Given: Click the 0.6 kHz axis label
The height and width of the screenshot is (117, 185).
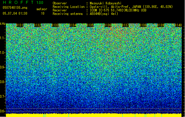Looking at the screenshot, I should click(x=3, y=111).
